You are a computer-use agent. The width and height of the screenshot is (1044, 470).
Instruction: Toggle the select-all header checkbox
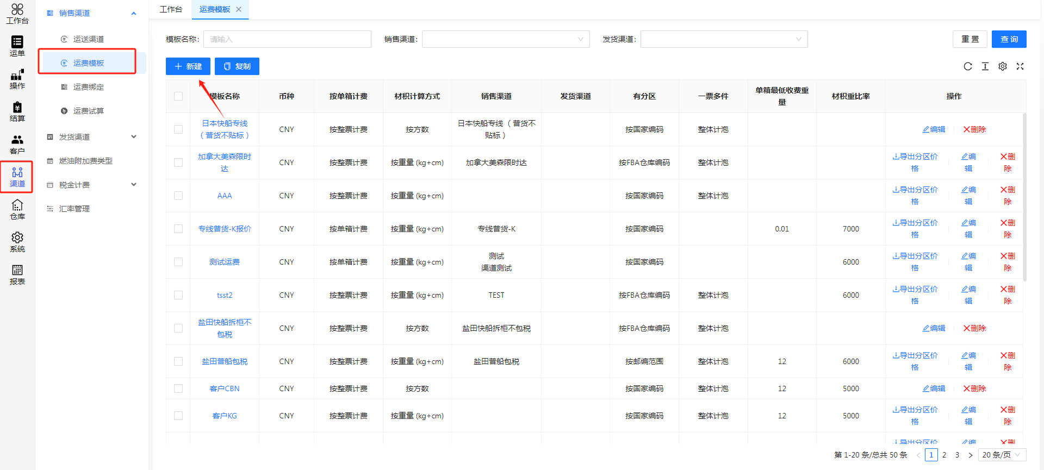(x=178, y=96)
